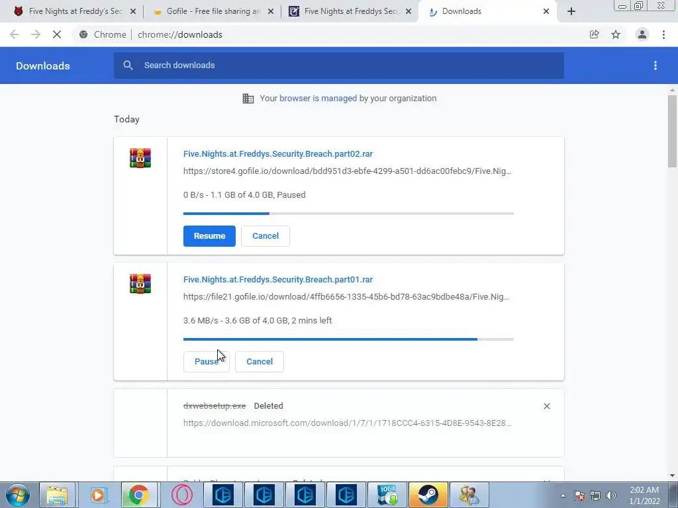Close the Gofile tab
The height and width of the screenshot is (508, 678).
coord(271,11)
